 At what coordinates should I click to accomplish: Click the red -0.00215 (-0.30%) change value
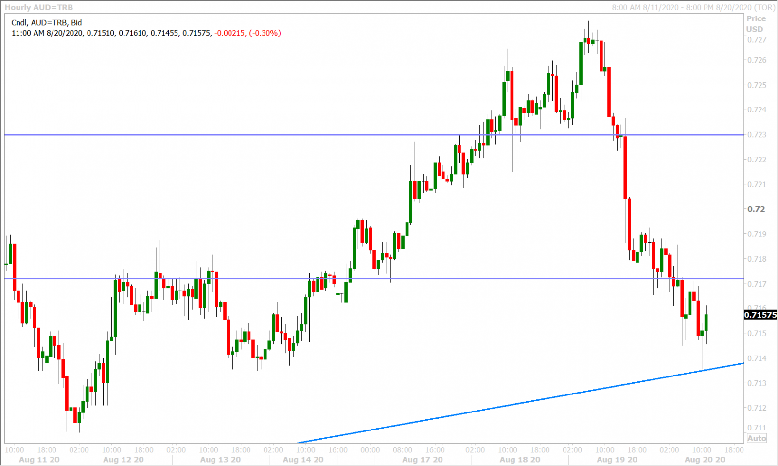click(248, 33)
